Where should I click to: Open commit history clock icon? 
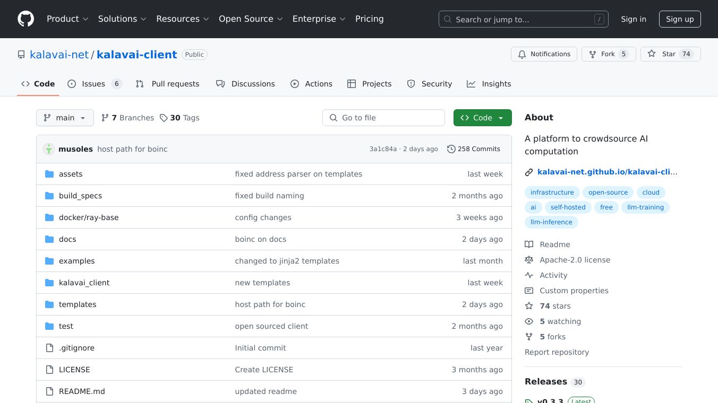tap(451, 149)
